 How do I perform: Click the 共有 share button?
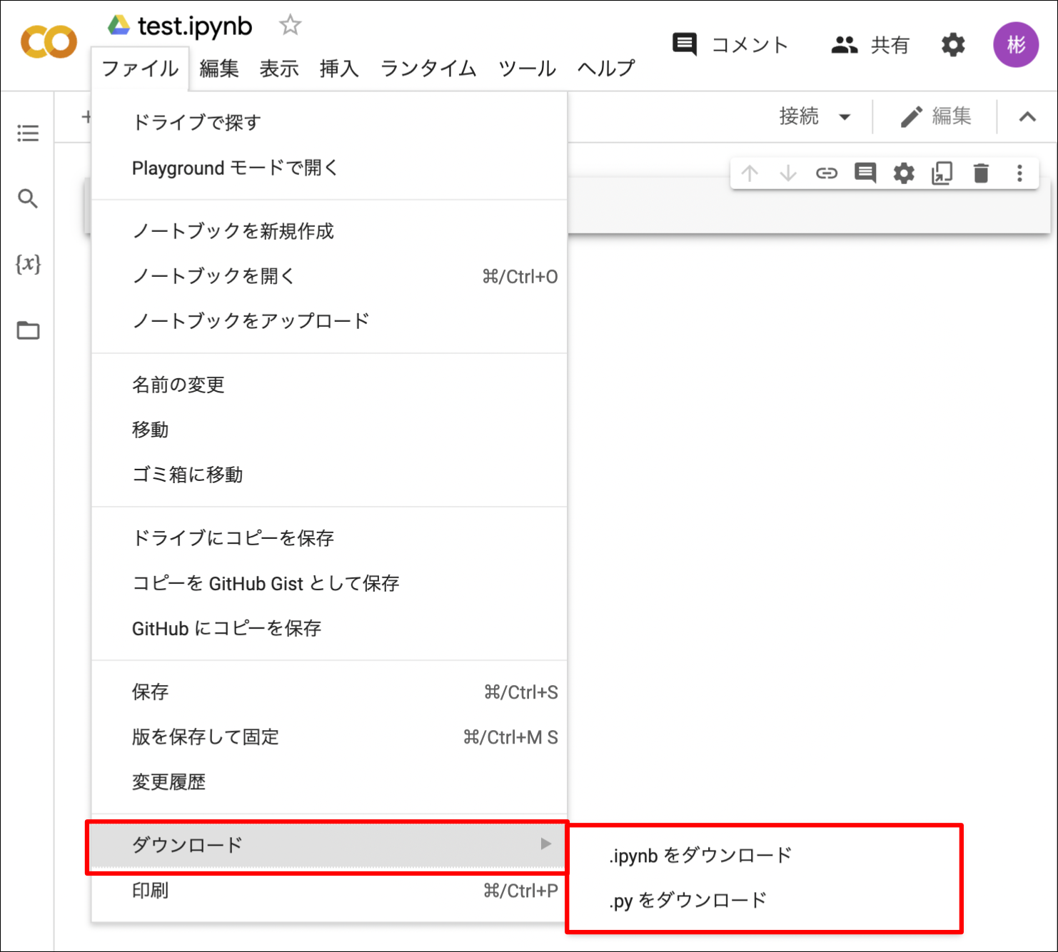click(x=870, y=45)
